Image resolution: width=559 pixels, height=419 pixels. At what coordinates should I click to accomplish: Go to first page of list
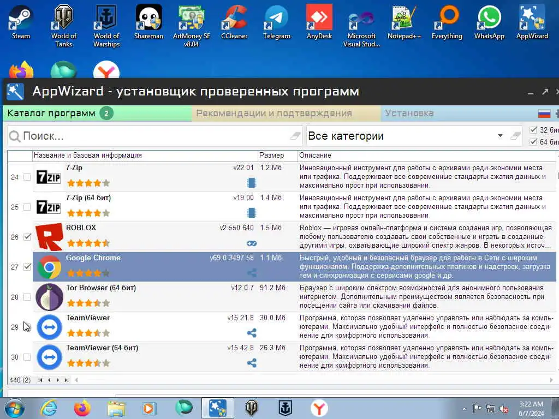point(40,380)
